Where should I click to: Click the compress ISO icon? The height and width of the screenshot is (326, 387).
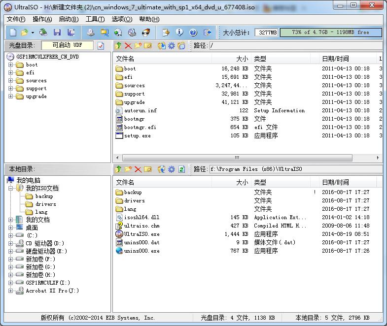(105, 33)
